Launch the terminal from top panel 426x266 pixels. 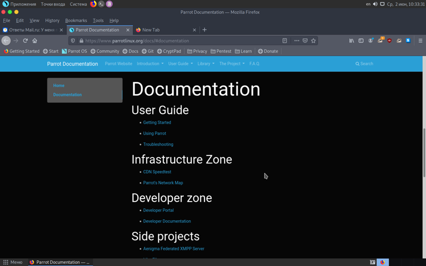click(101, 4)
